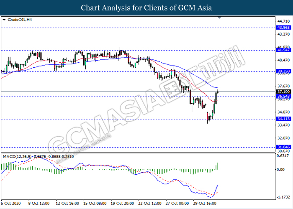This screenshot has height=209, width=293.
Task: Select the 41.547 resistance level label
Action: 283,50
